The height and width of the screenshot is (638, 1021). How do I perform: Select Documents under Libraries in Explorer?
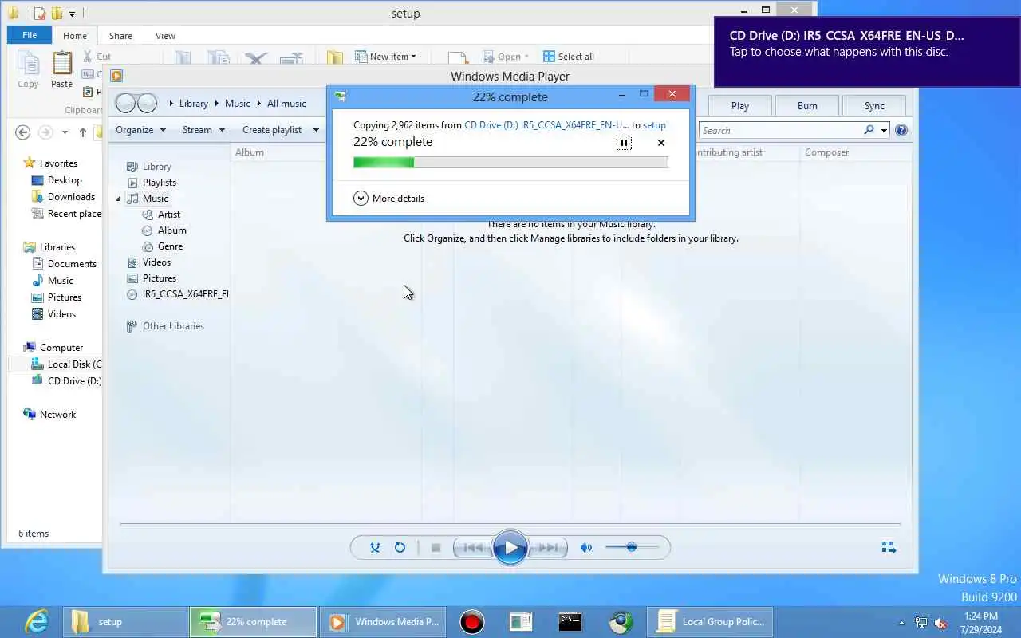click(x=71, y=264)
